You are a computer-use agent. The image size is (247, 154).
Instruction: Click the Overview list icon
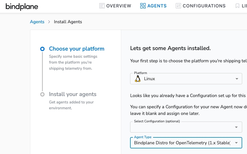click(x=102, y=6)
